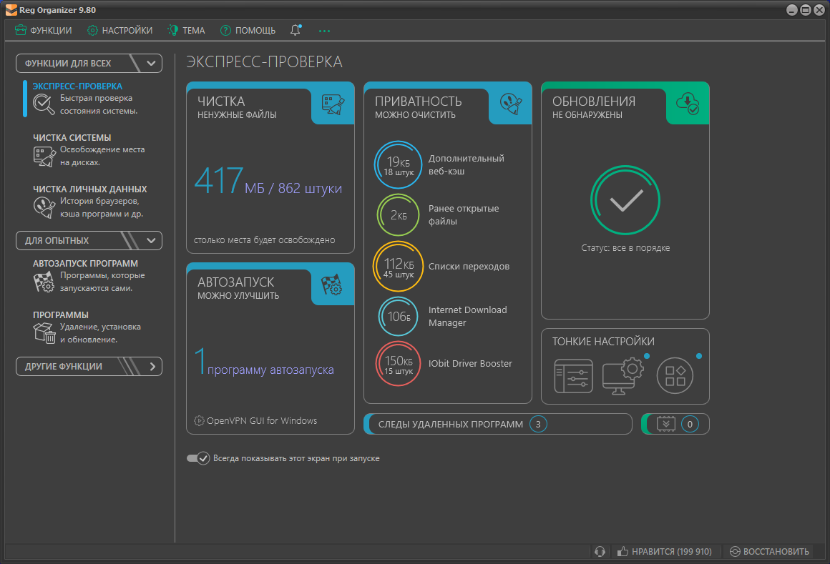This screenshot has width=830, height=564.
Task: Click the ЧИСТКА card title
Action: 221,101
